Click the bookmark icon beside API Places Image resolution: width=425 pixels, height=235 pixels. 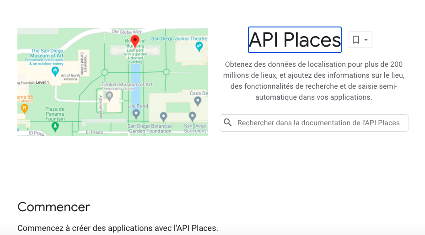(x=356, y=40)
